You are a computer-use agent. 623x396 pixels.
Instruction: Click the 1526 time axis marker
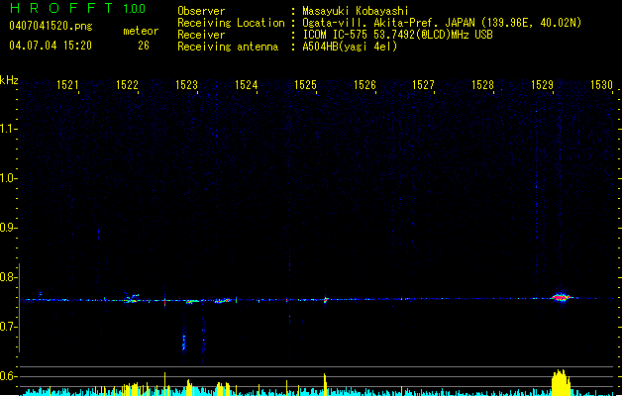click(364, 85)
